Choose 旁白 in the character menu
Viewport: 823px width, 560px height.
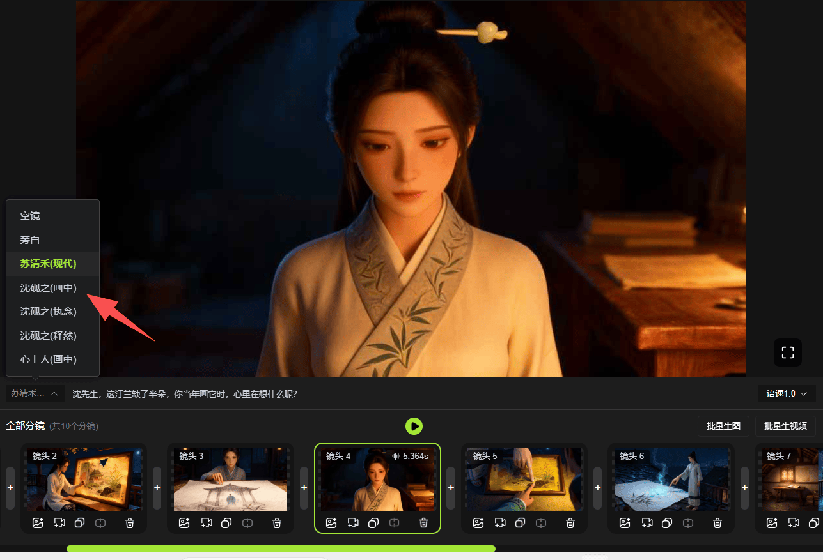(x=30, y=240)
